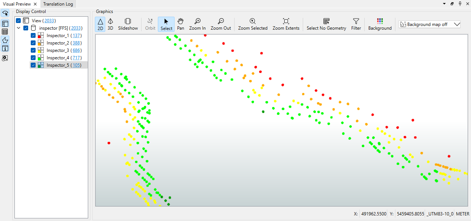Start the Slideshow view
The height and width of the screenshot is (221, 471).
(128, 24)
